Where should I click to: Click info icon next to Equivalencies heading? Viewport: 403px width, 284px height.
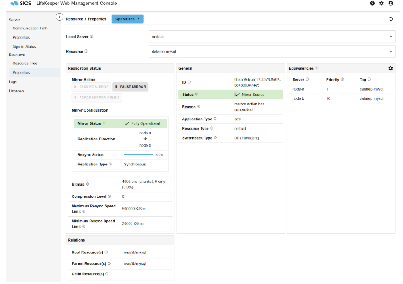click(317, 68)
